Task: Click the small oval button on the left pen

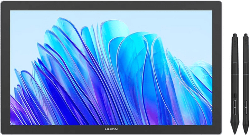Action: (x=235, y=95)
